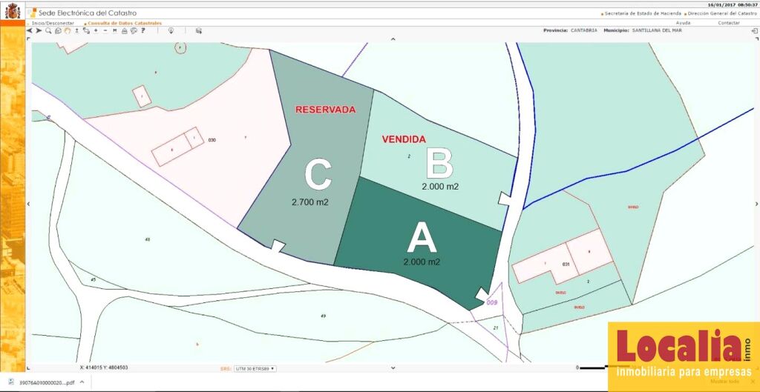The height and width of the screenshot is (392, 760).
Task: Open the SRS UTM 30 ETRS89 dropdown
Action: point(255,368)
